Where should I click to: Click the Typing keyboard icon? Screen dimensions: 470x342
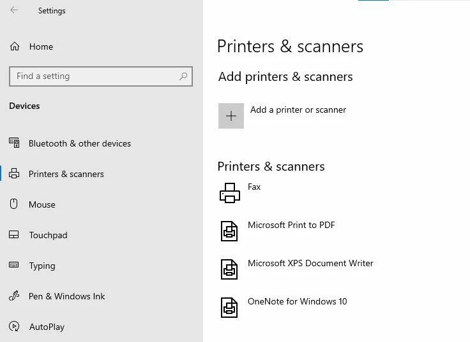coord(14,265)
